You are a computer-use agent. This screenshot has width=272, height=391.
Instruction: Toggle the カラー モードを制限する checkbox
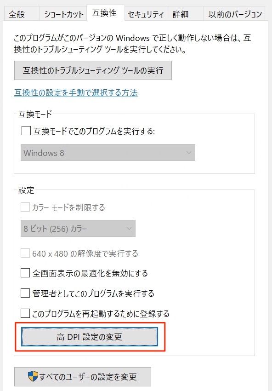point(25,207)
